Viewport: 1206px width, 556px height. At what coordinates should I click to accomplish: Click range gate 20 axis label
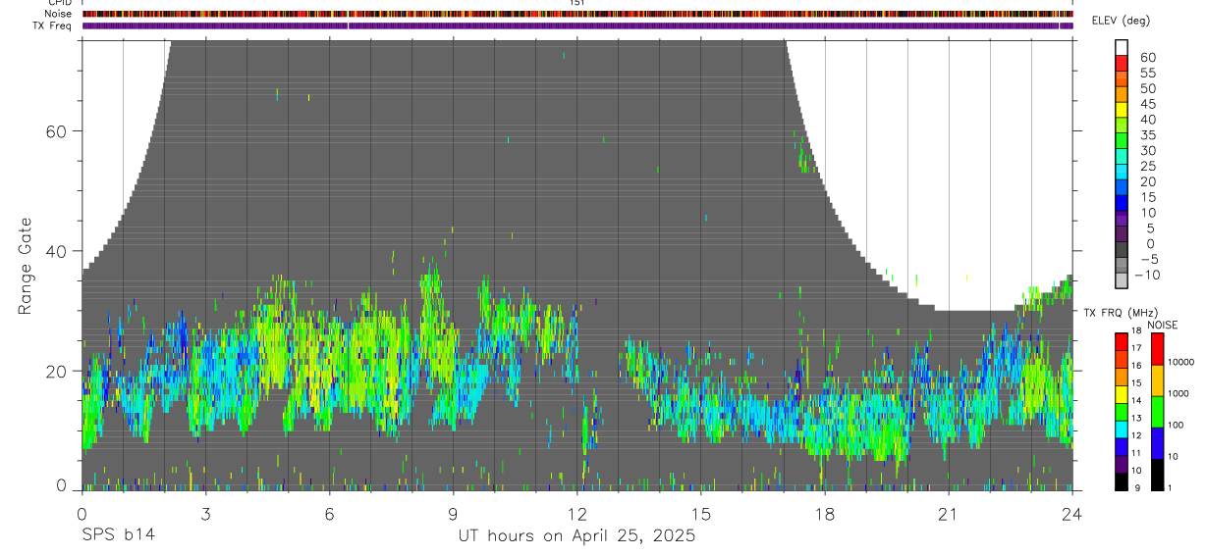tap(56, 371)
